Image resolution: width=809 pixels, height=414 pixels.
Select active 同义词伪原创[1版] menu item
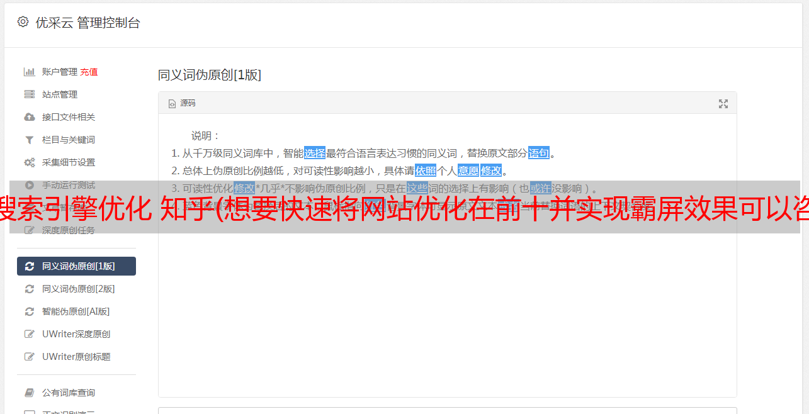[76, 266]
